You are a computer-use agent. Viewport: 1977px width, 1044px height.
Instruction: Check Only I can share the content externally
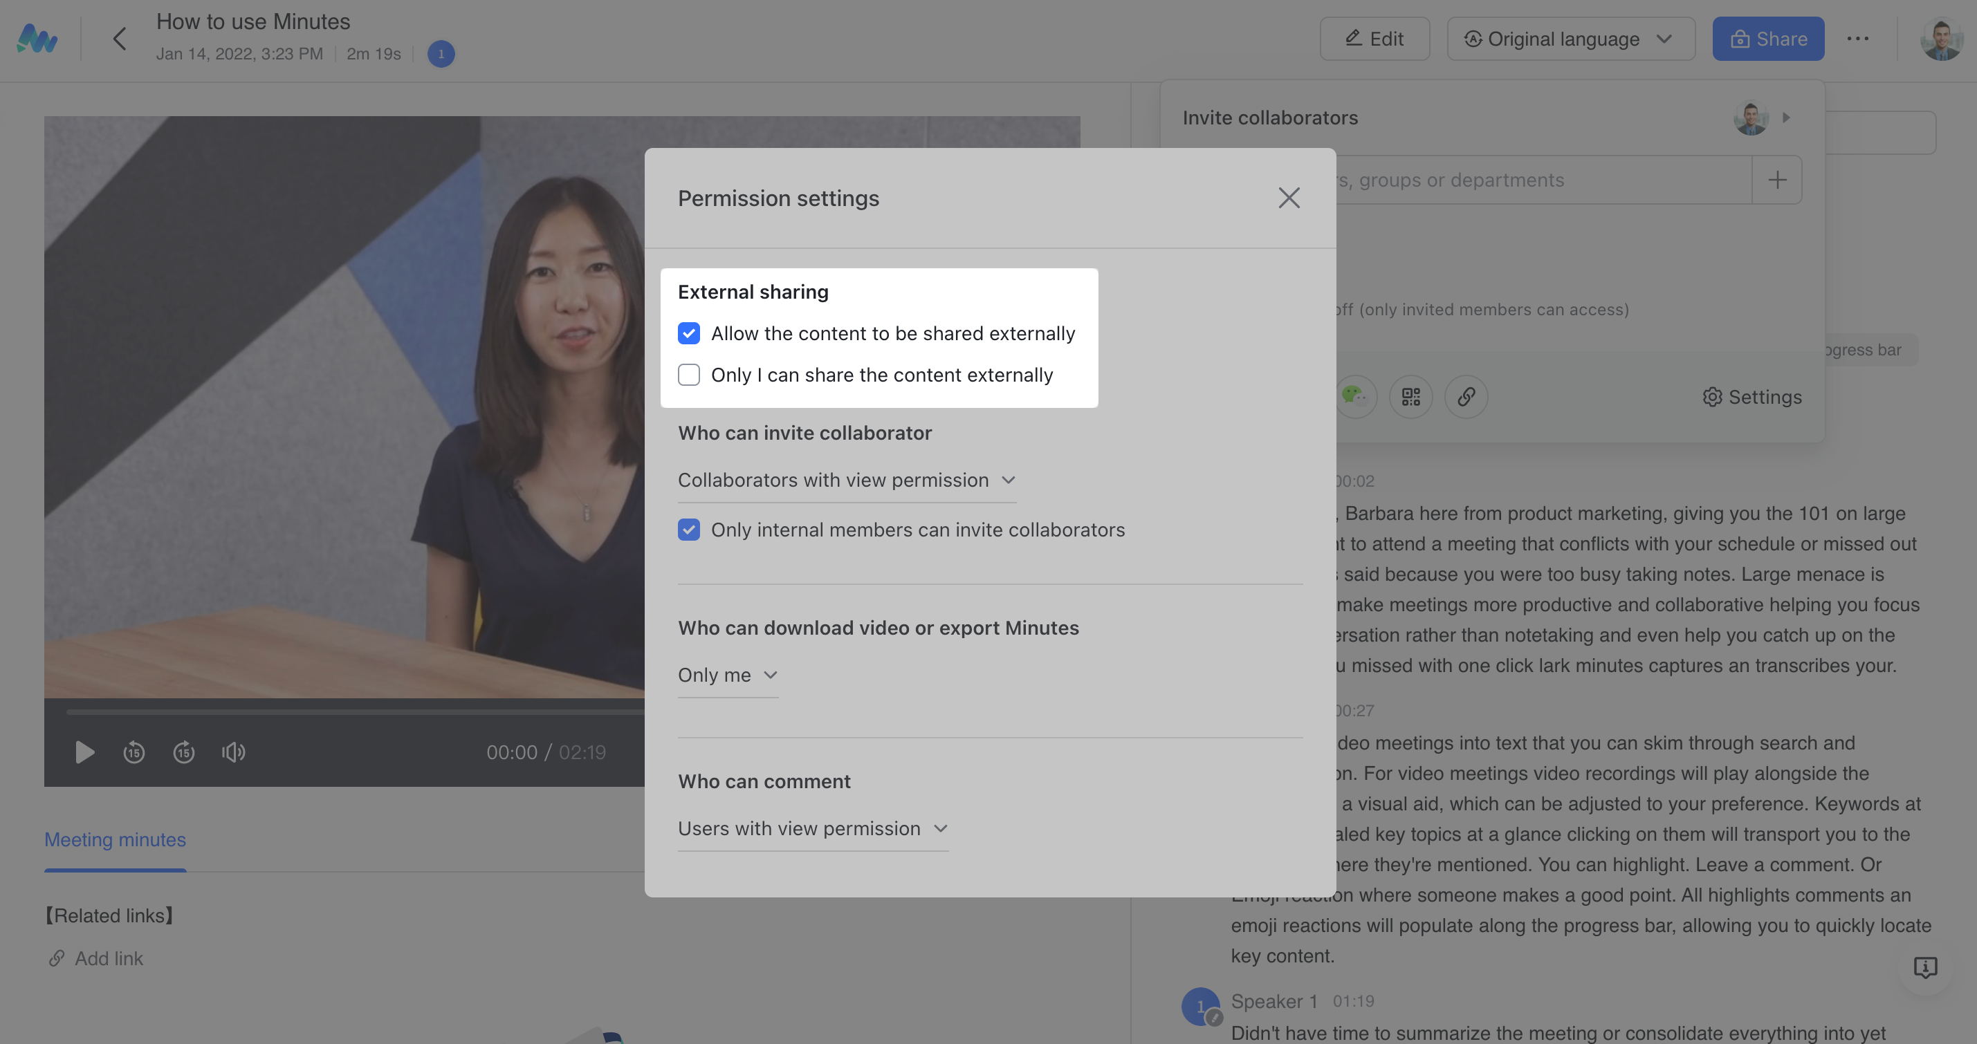[688, 374]
